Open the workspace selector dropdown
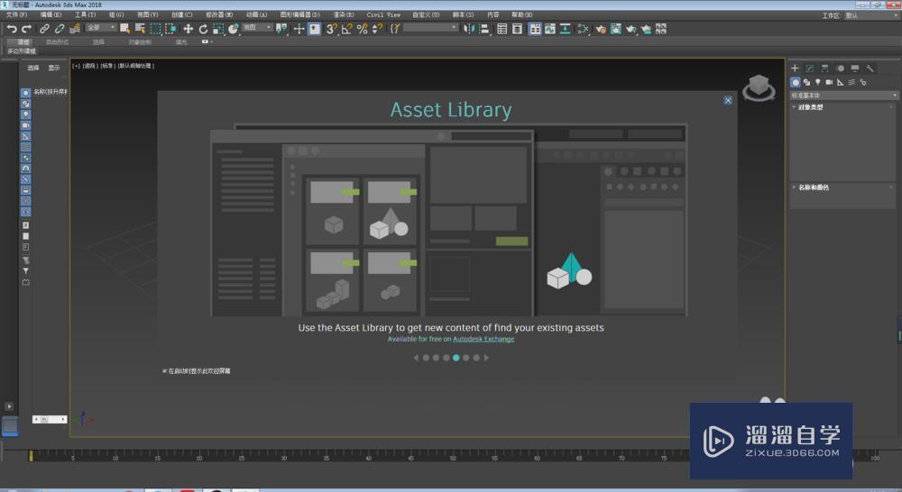The width and height of the screenshot is (902, 492). click(871, 15)
